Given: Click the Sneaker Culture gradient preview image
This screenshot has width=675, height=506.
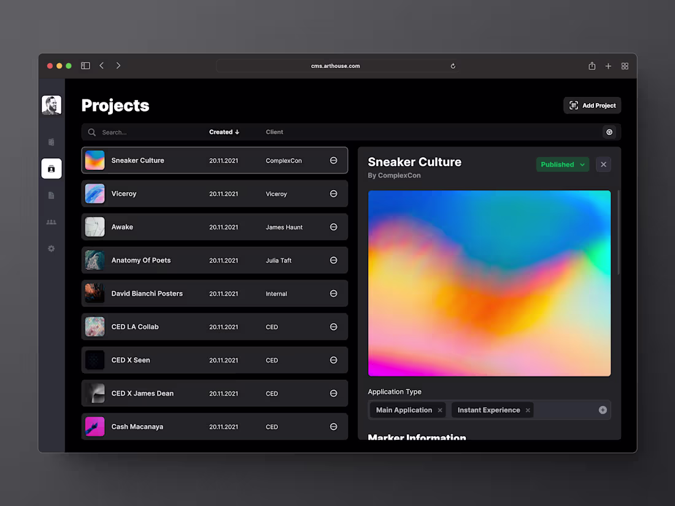Looking at the screenshot, I should click(489, 283).
